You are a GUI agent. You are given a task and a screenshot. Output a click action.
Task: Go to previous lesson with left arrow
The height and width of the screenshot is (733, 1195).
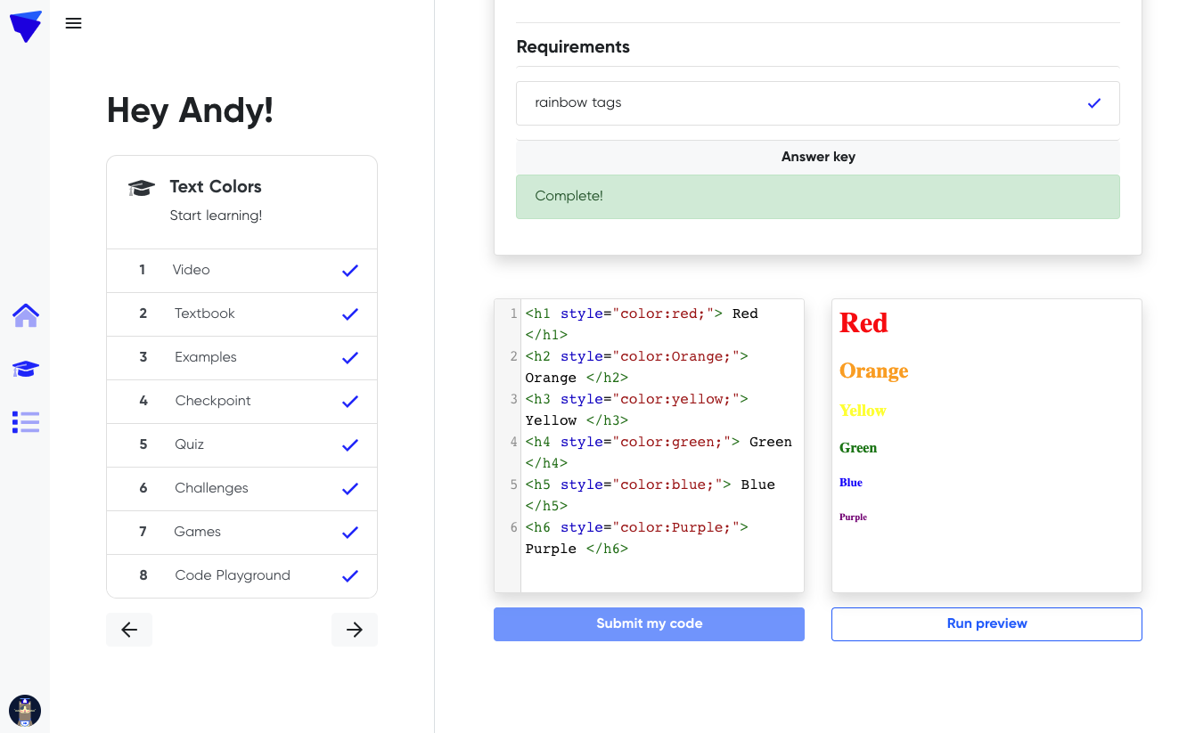click(129, 630)
